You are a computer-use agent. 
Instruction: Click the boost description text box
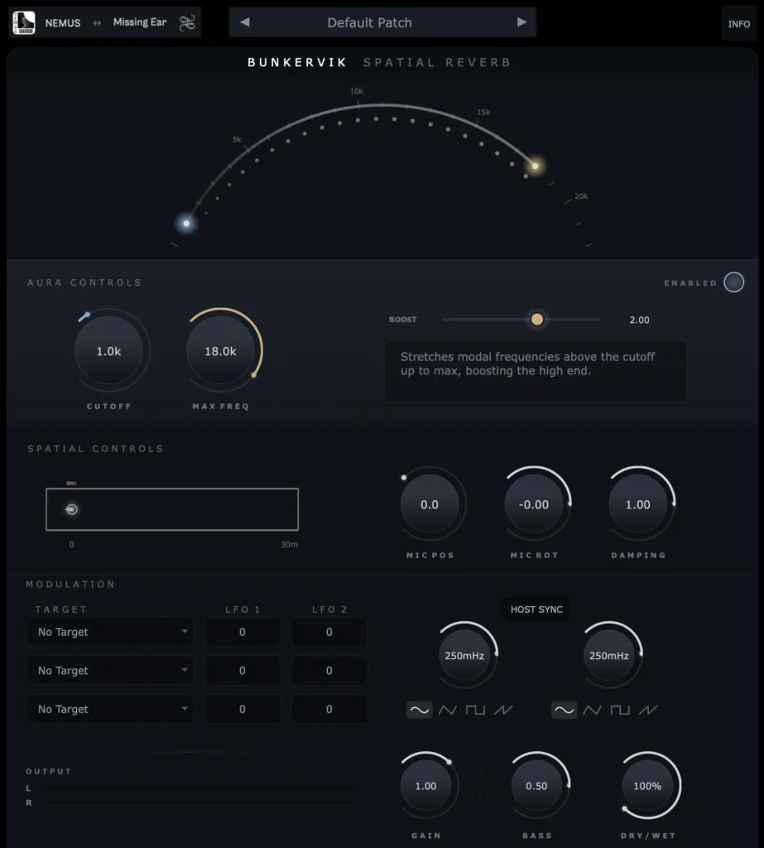[x=536, y=372]
